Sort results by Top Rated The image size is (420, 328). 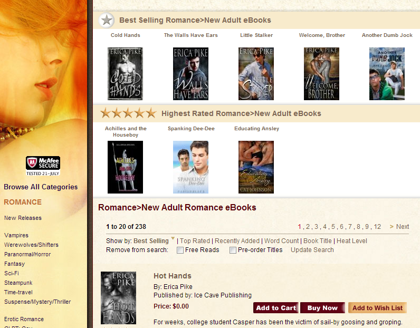click(x=195, y=241)
